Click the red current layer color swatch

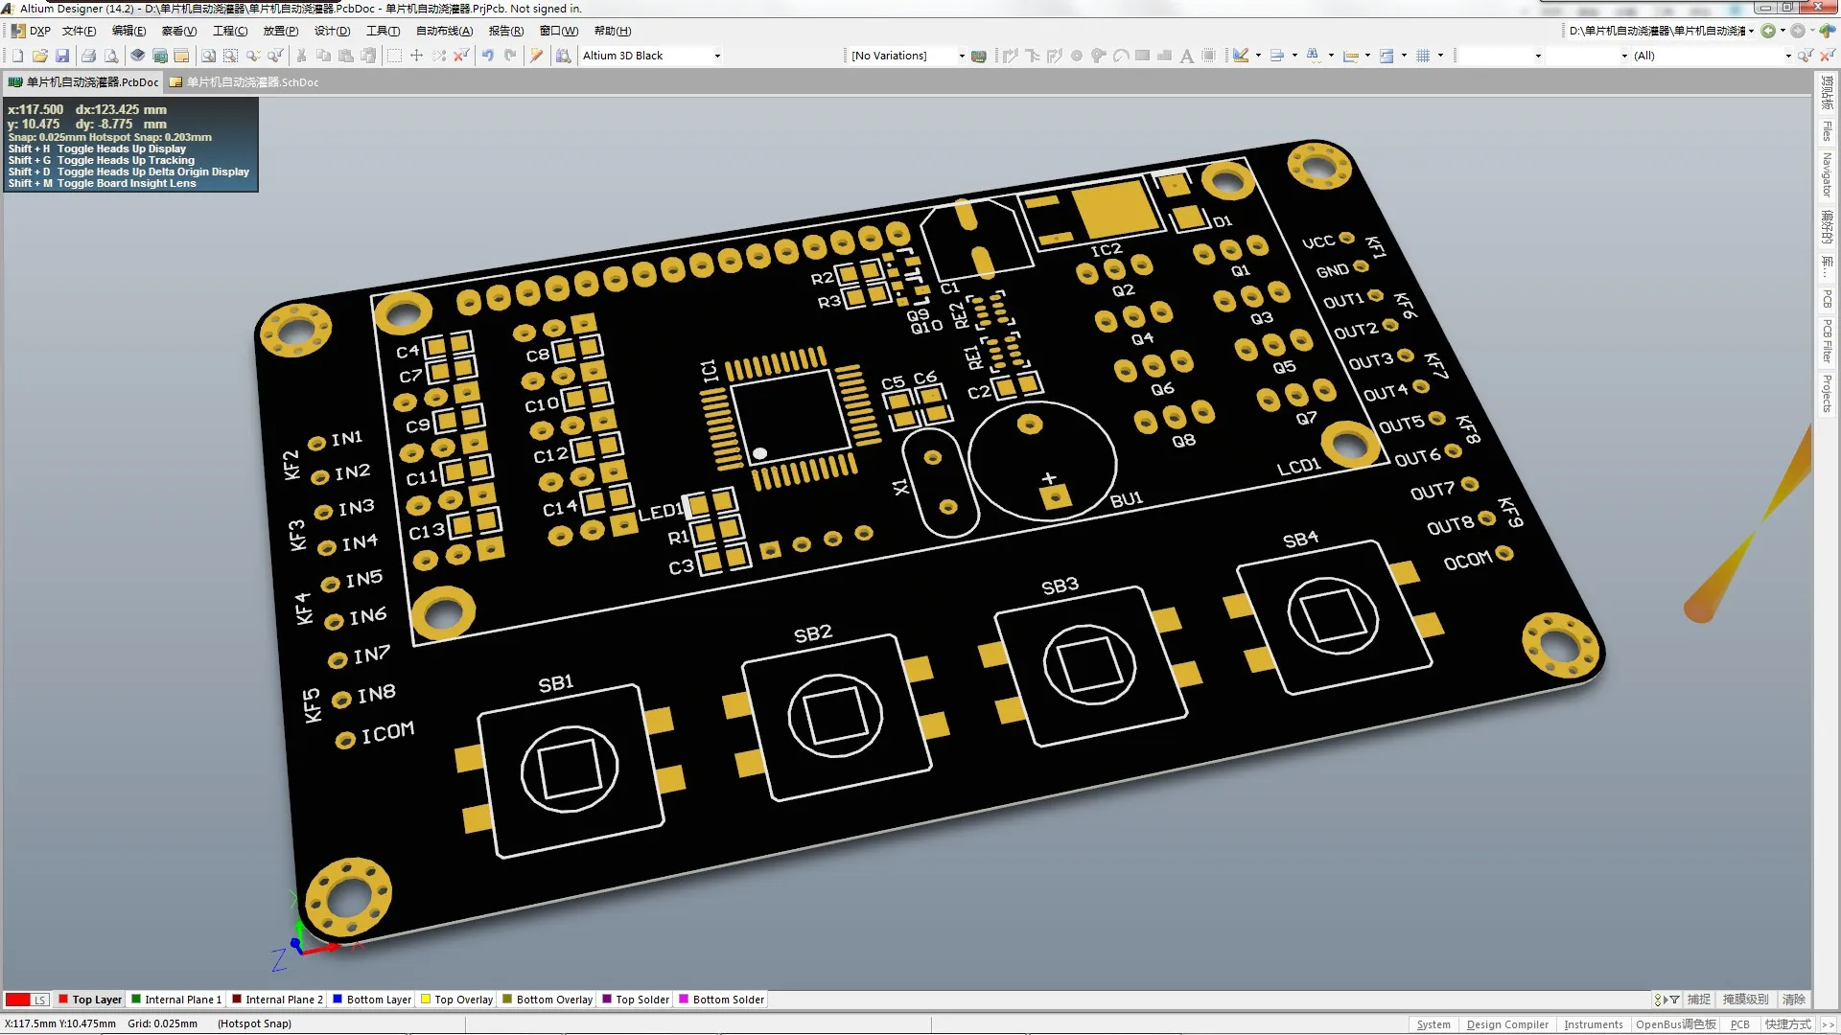(x=17, y=1000)
